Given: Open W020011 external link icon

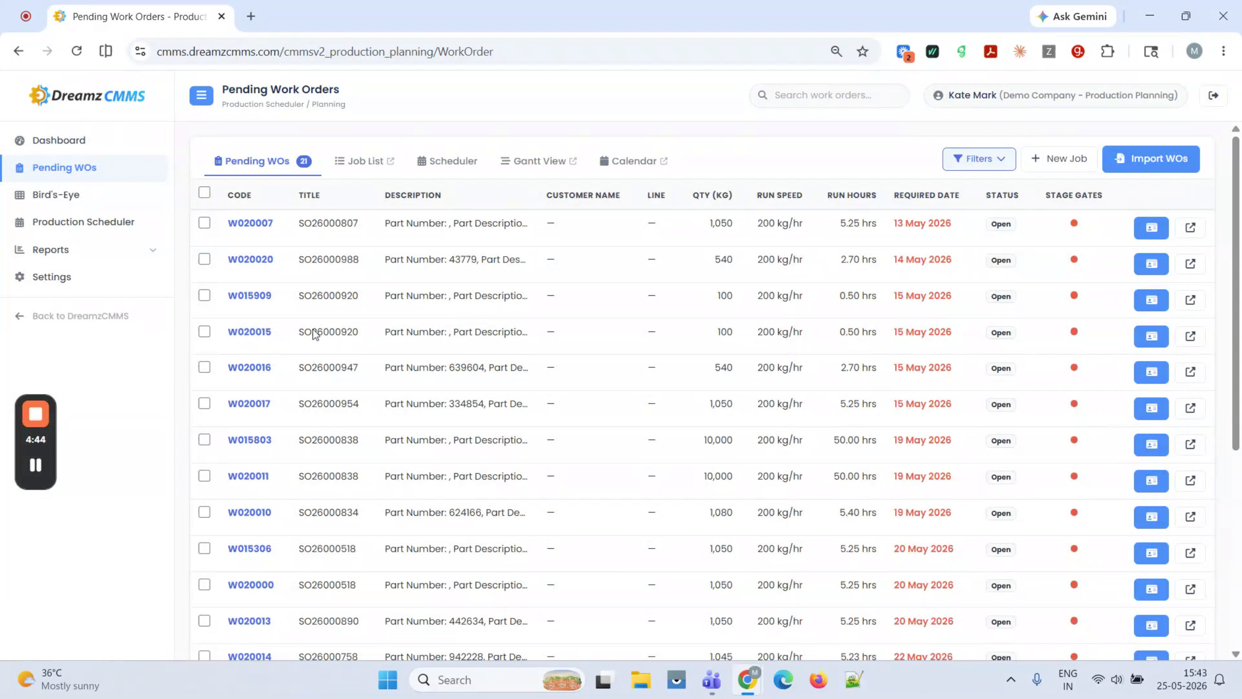Looking at the screenshot, I should (x=1190, y=480).
